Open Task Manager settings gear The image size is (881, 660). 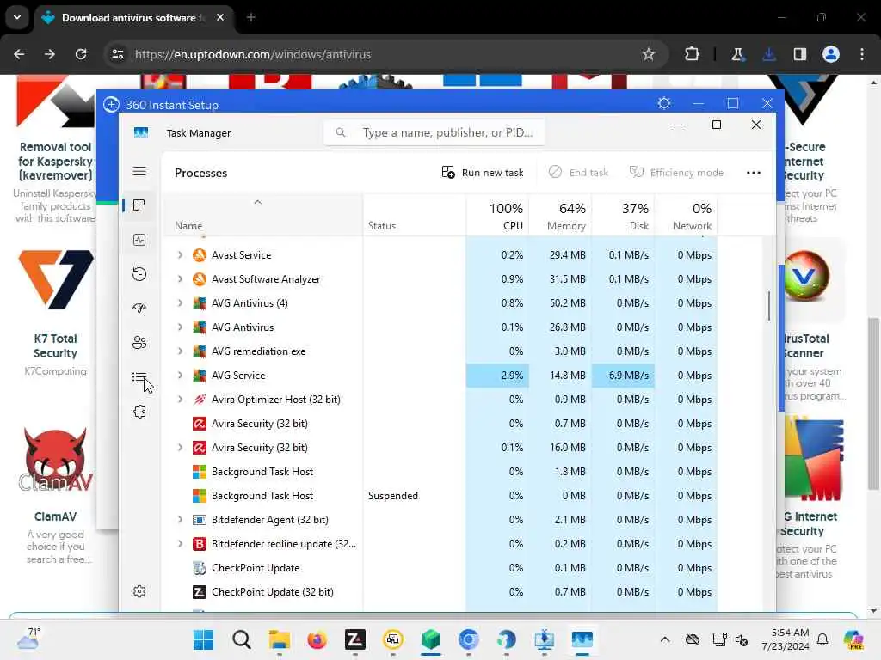click(x=139, y=591)
